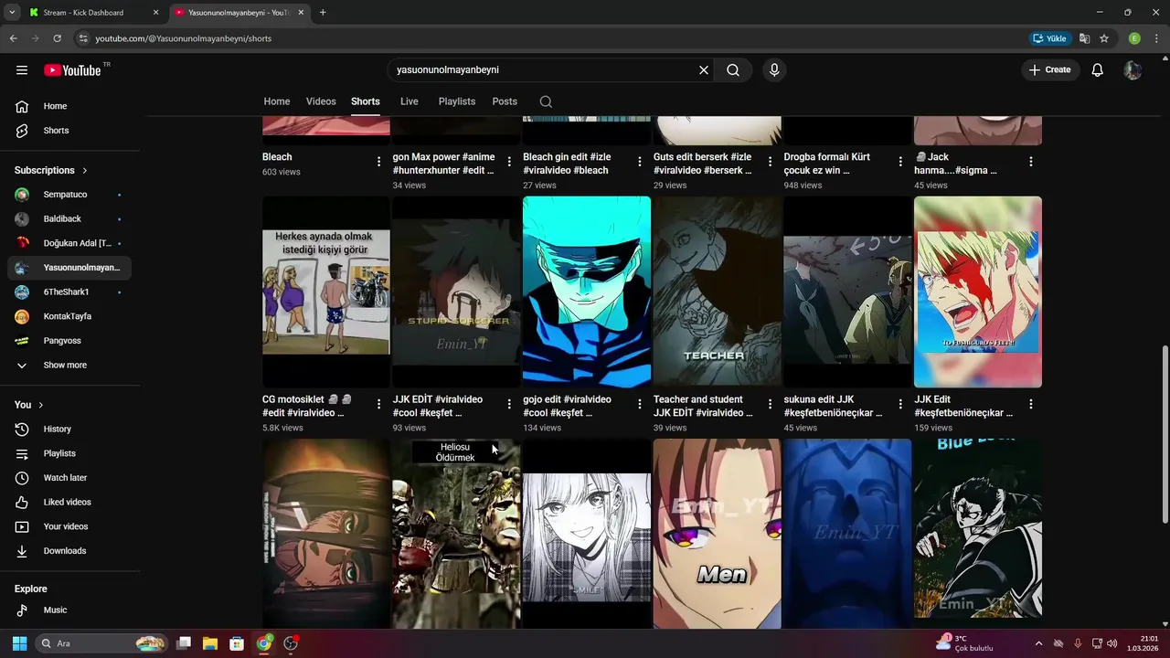Open options for gon Max power short
The width and height of the screenshot is (1170, 658).
point(509,162)
